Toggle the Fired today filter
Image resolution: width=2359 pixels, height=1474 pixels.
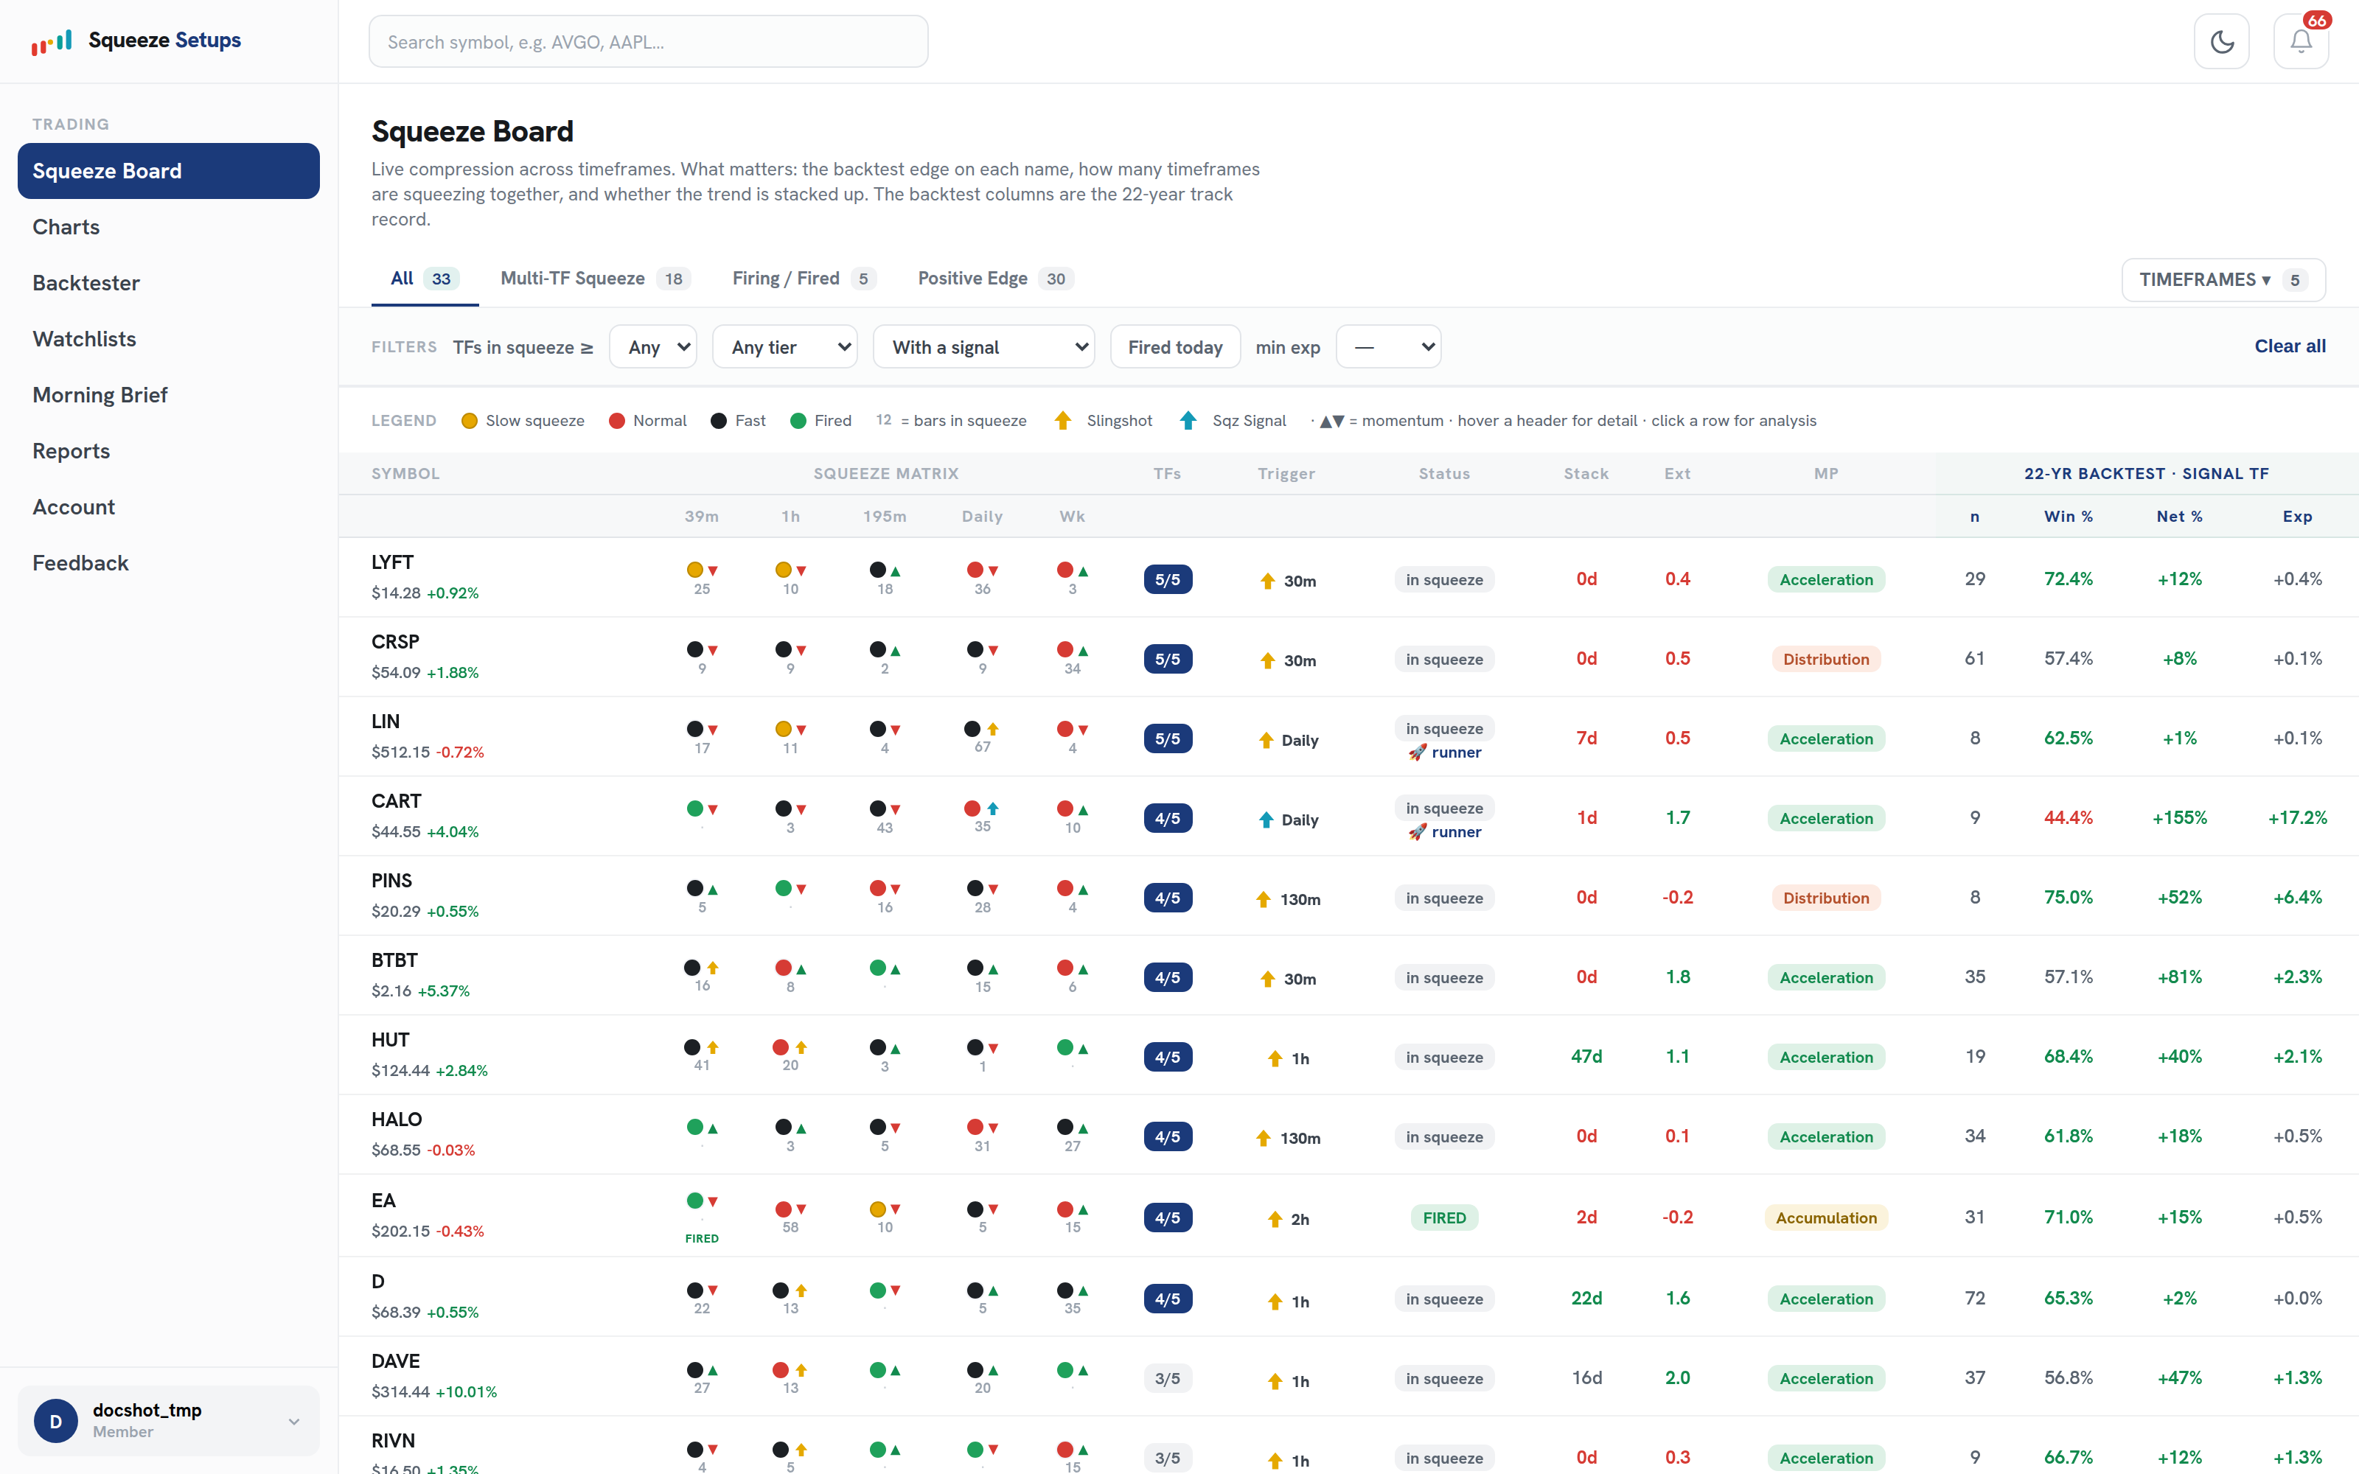tap(1174, 347)
